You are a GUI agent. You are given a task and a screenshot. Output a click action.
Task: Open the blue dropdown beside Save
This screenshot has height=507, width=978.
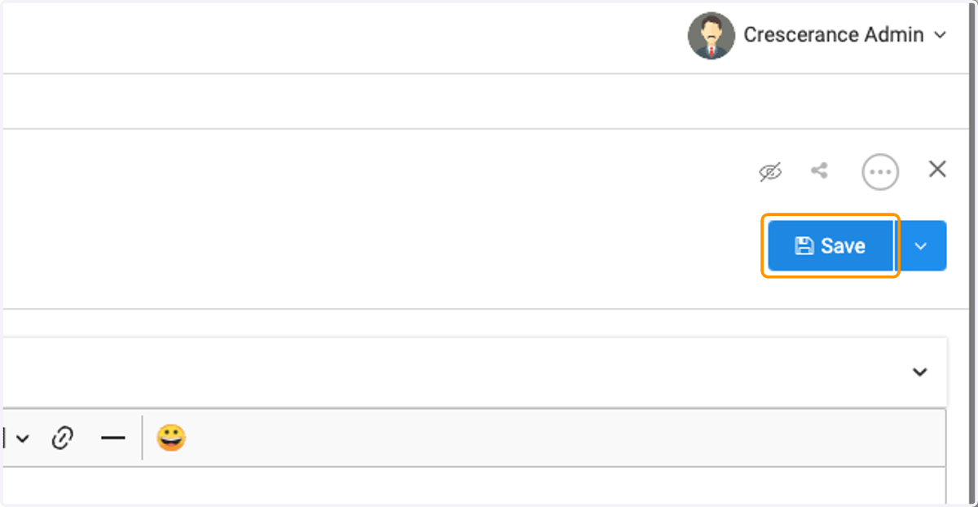click(922, 245)
